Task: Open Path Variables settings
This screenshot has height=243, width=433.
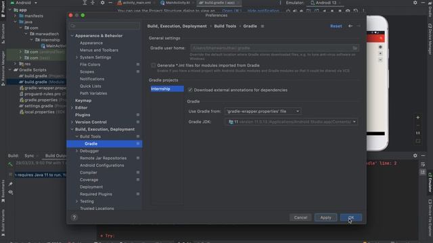Action: point(93,93)
